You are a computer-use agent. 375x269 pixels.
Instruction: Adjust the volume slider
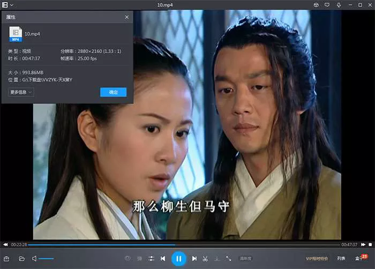tap(47, 259)
